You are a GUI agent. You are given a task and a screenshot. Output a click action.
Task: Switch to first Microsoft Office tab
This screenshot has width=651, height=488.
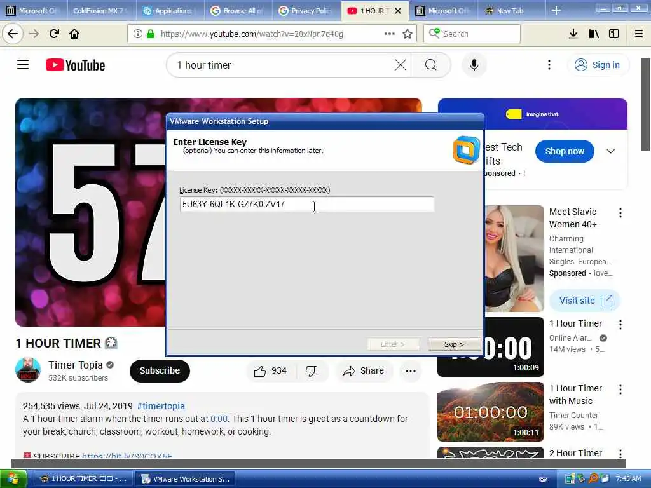(33, 11)
